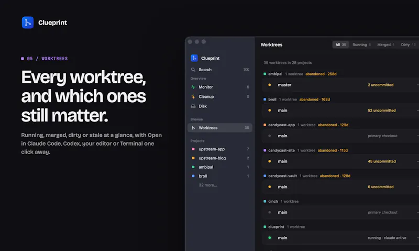Click gray status dot on candycast-app main
The width and height of the screenshot is (419, 251).
pyautogui.click(x=269, y=136)
